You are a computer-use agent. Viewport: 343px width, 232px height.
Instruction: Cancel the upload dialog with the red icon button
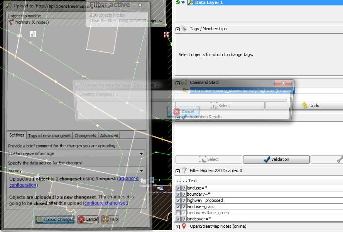tap(88, 219)
